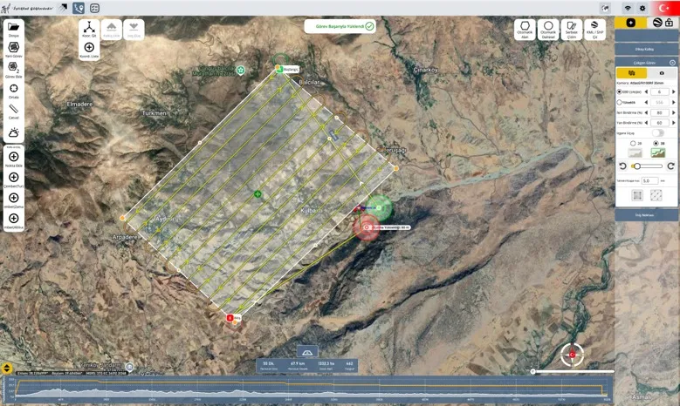Click the Koord. Liste coordinate list button
The height and width of the screenshot is (406, 680).
tap(89, 48)
